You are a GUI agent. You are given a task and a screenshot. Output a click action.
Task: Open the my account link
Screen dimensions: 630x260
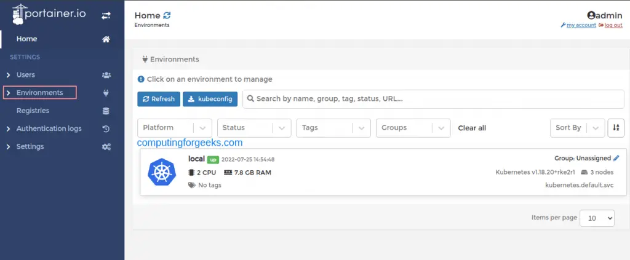[581, 25]
